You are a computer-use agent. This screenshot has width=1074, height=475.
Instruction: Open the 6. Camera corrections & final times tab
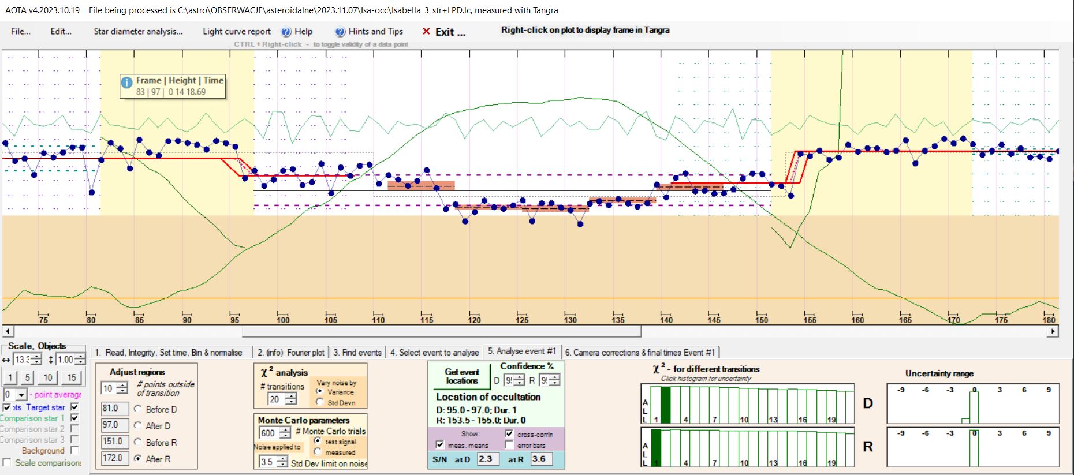640,352
